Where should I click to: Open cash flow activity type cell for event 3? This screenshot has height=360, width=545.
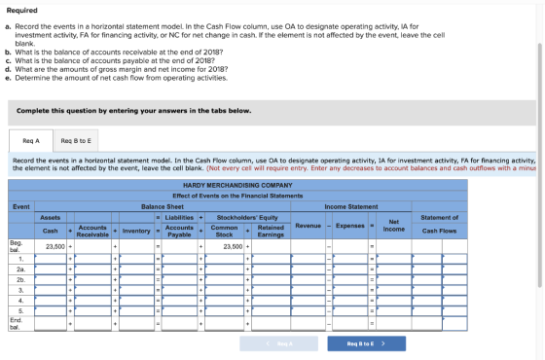454,290
